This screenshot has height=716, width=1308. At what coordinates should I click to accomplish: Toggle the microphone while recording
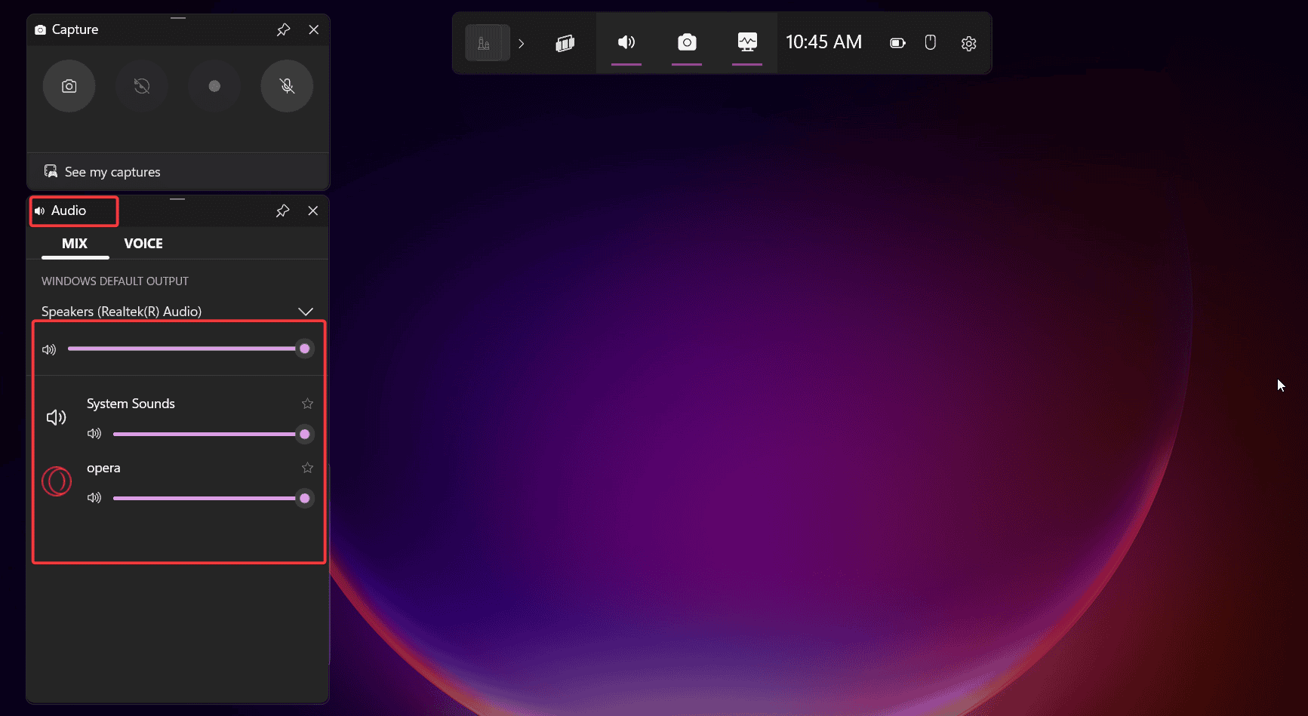coord(287,86)
